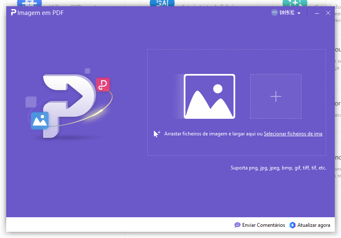Click the big white P arrow logo
341x238 pixels.
[69, 106]
